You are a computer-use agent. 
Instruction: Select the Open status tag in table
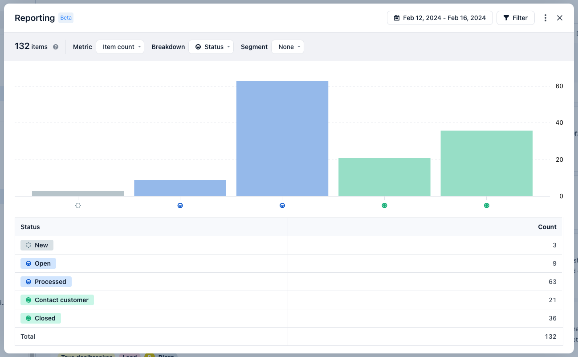pos(38,263)
